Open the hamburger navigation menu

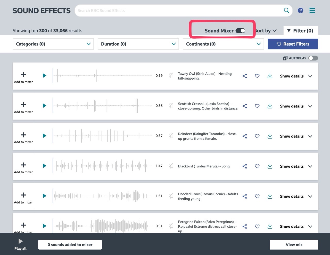tap(312, 11)
